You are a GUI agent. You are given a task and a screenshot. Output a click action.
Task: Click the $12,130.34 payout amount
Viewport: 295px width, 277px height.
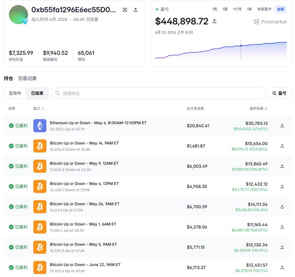(257, 245)
